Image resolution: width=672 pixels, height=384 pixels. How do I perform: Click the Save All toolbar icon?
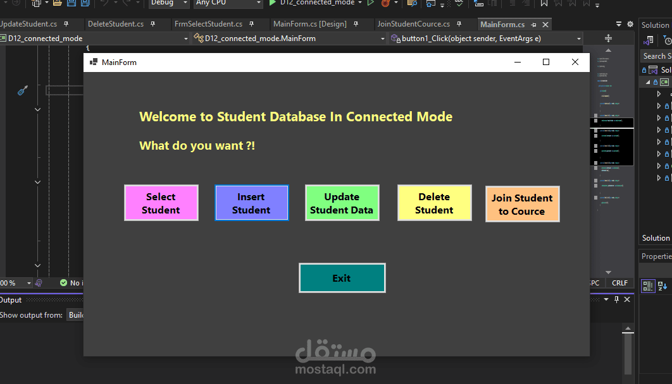(85, 3)
